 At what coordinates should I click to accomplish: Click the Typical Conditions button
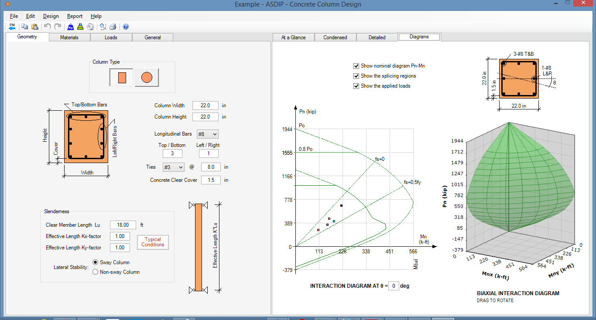[x=153, y=242]
